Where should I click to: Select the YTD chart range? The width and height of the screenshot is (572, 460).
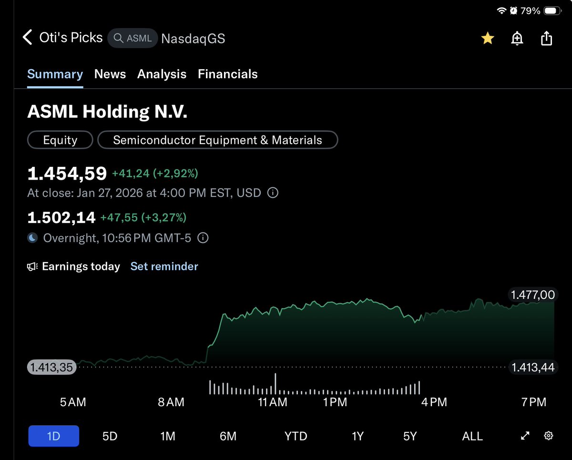coord(296,436)
